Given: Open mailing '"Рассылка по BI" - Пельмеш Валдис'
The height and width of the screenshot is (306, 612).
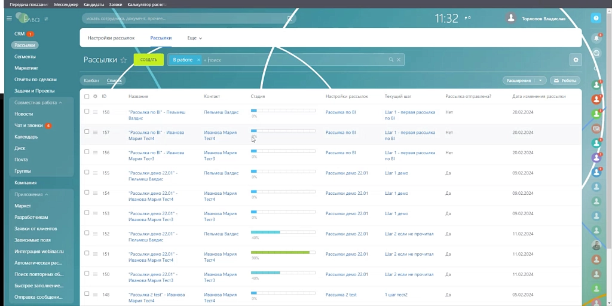Looking at the screenshot, I should [157, 115].
